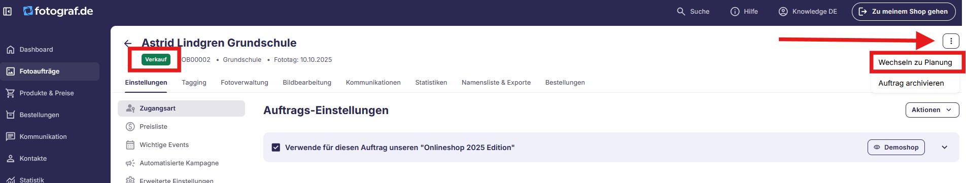Open Automatisierte Kampagne settings item
Image resolution: width=966 pixels, height=183 pixels.
[x=181, y=163]
